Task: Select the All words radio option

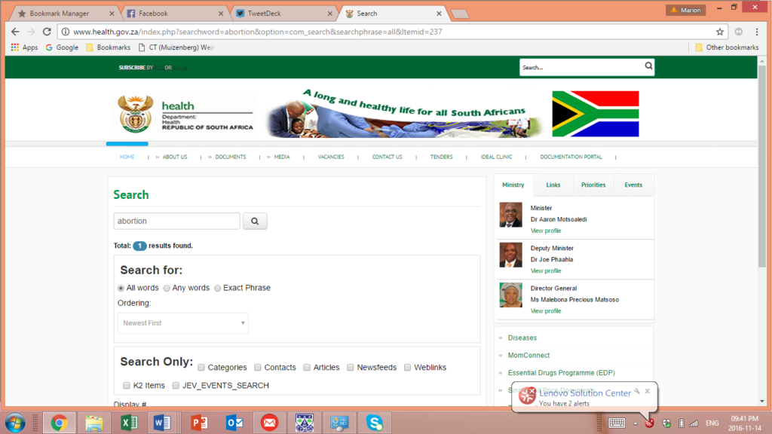Action: pos(121,288)
